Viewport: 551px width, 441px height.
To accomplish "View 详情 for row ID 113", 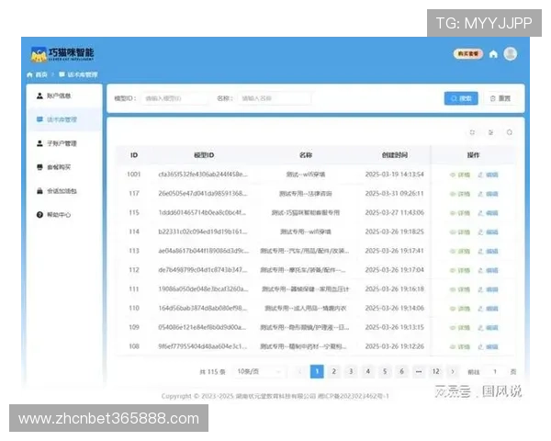I will click(x=460, y=251).
